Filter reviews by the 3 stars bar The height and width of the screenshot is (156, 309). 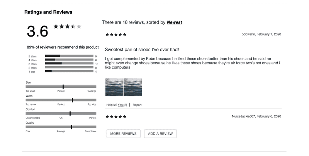point(69,64)
